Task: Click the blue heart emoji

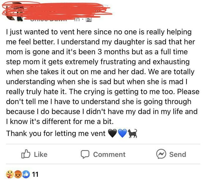Action: pos(122,133)
